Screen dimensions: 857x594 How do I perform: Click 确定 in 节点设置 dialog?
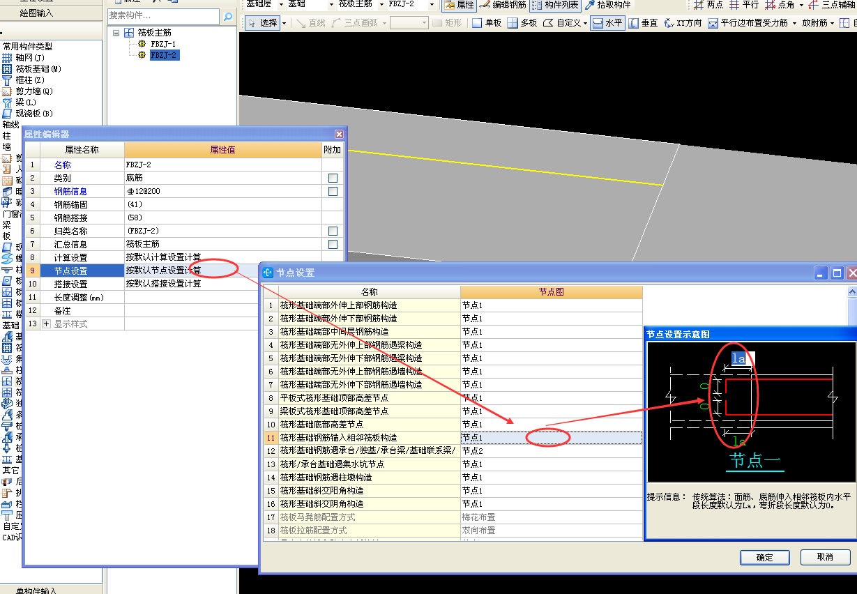coord(765,557)
